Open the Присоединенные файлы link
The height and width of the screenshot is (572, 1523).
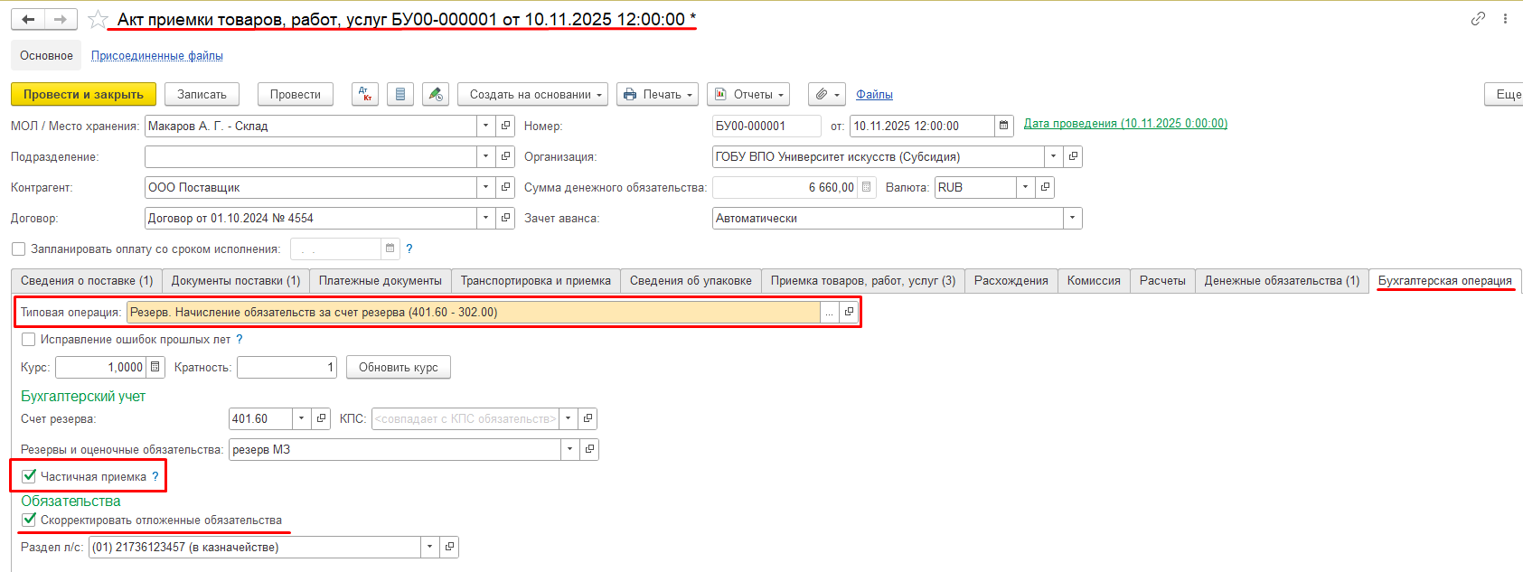tap(157, 56)
